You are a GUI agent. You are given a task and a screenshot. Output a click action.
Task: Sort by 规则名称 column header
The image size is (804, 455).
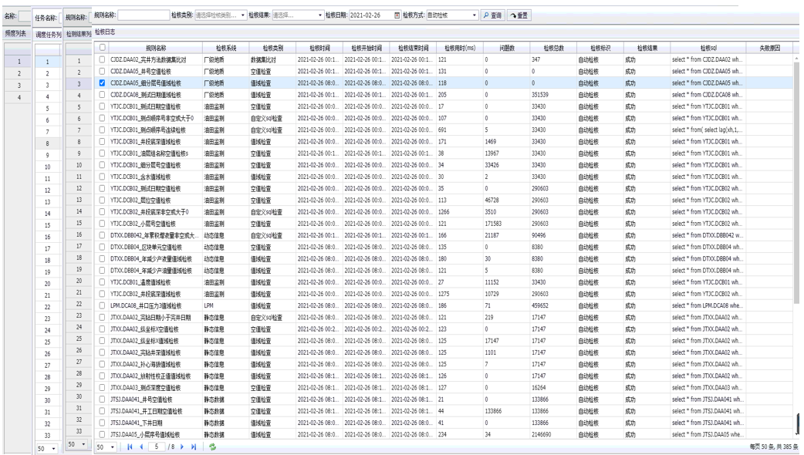coord(155,48)
